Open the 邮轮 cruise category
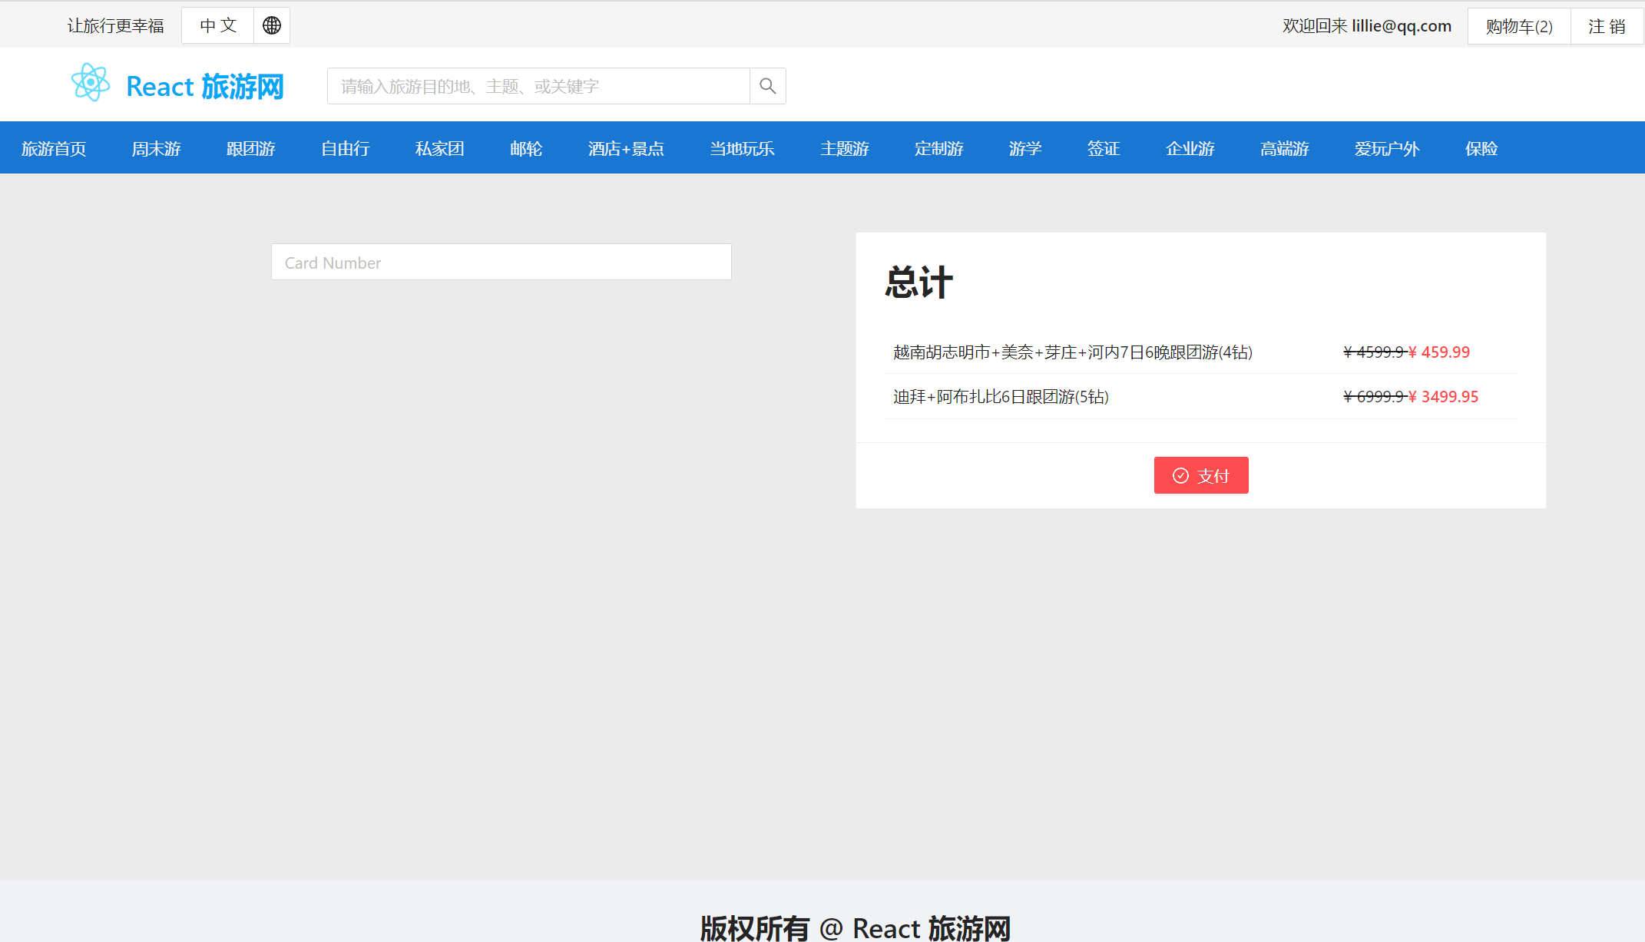Screen dimensions: 1645x942 point(526,148)
